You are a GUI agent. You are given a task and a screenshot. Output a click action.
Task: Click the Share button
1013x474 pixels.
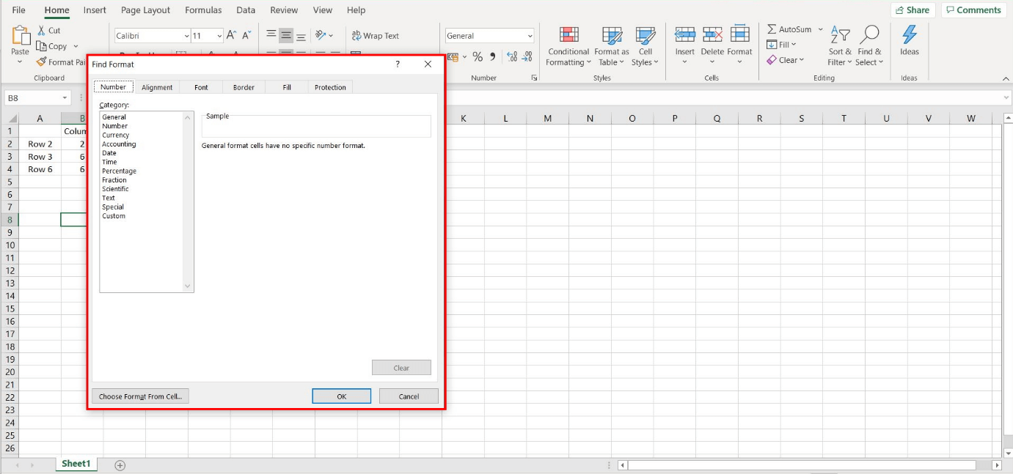(x=913, y=10)
